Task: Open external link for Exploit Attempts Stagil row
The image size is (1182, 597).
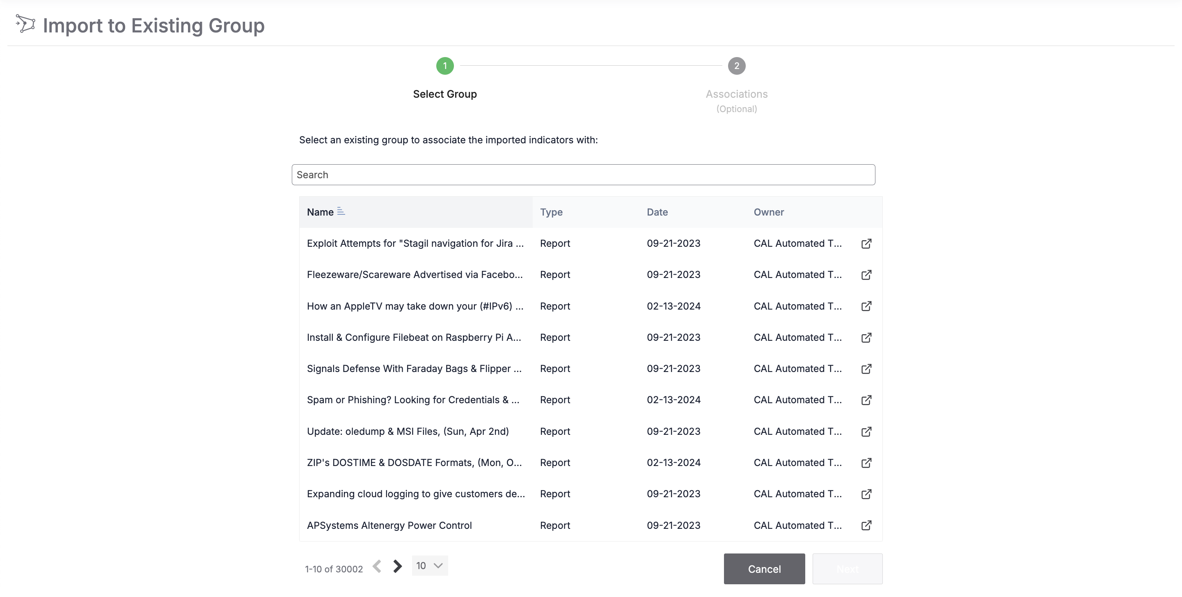Action: [x=866, y=243]
